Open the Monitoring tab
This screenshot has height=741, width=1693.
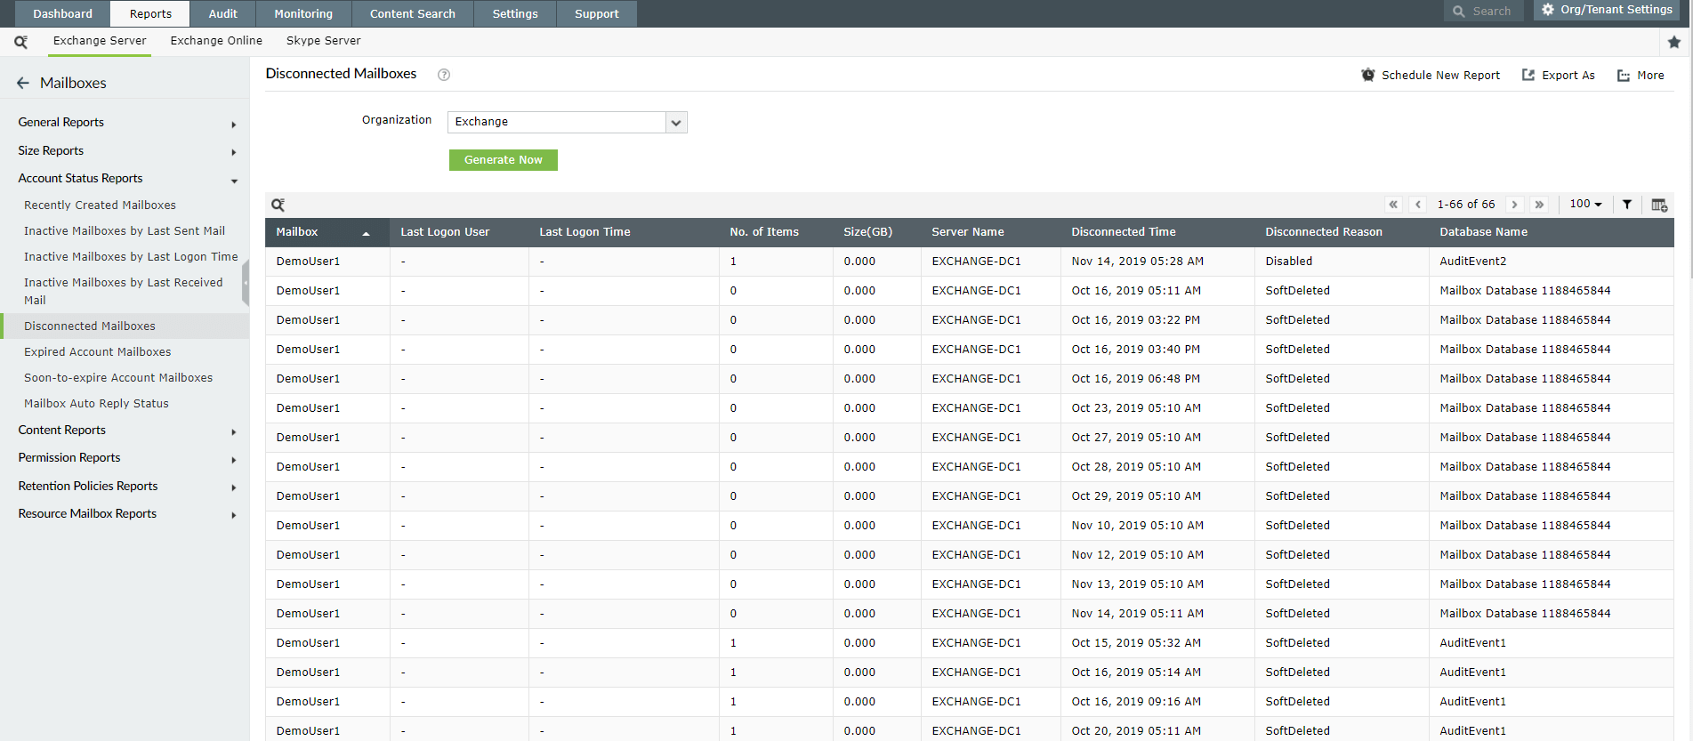point(303,13)
